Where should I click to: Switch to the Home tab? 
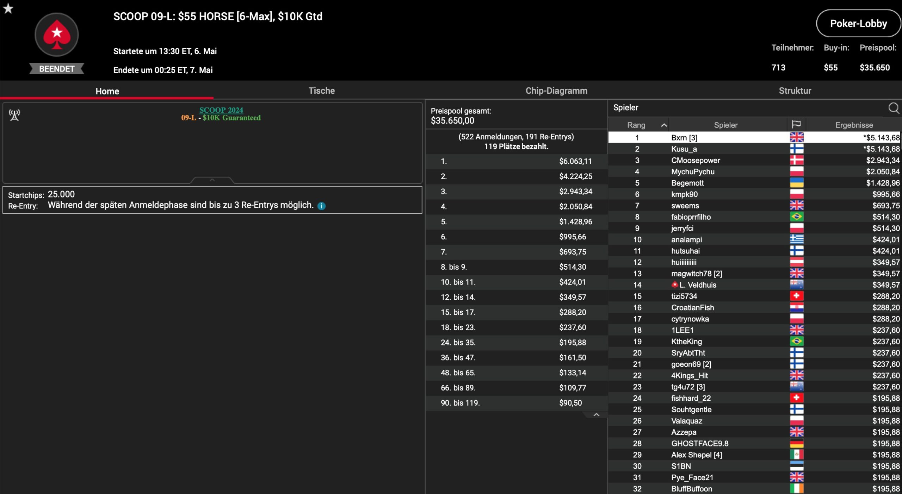click(107, 91)
